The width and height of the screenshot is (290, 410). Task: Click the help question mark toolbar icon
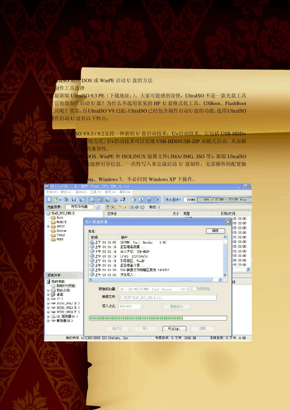[x=149, y=200]
